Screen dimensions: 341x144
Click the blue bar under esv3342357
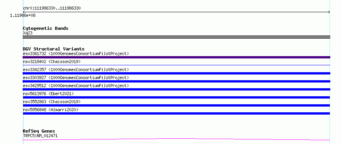(x=176, y=73)
